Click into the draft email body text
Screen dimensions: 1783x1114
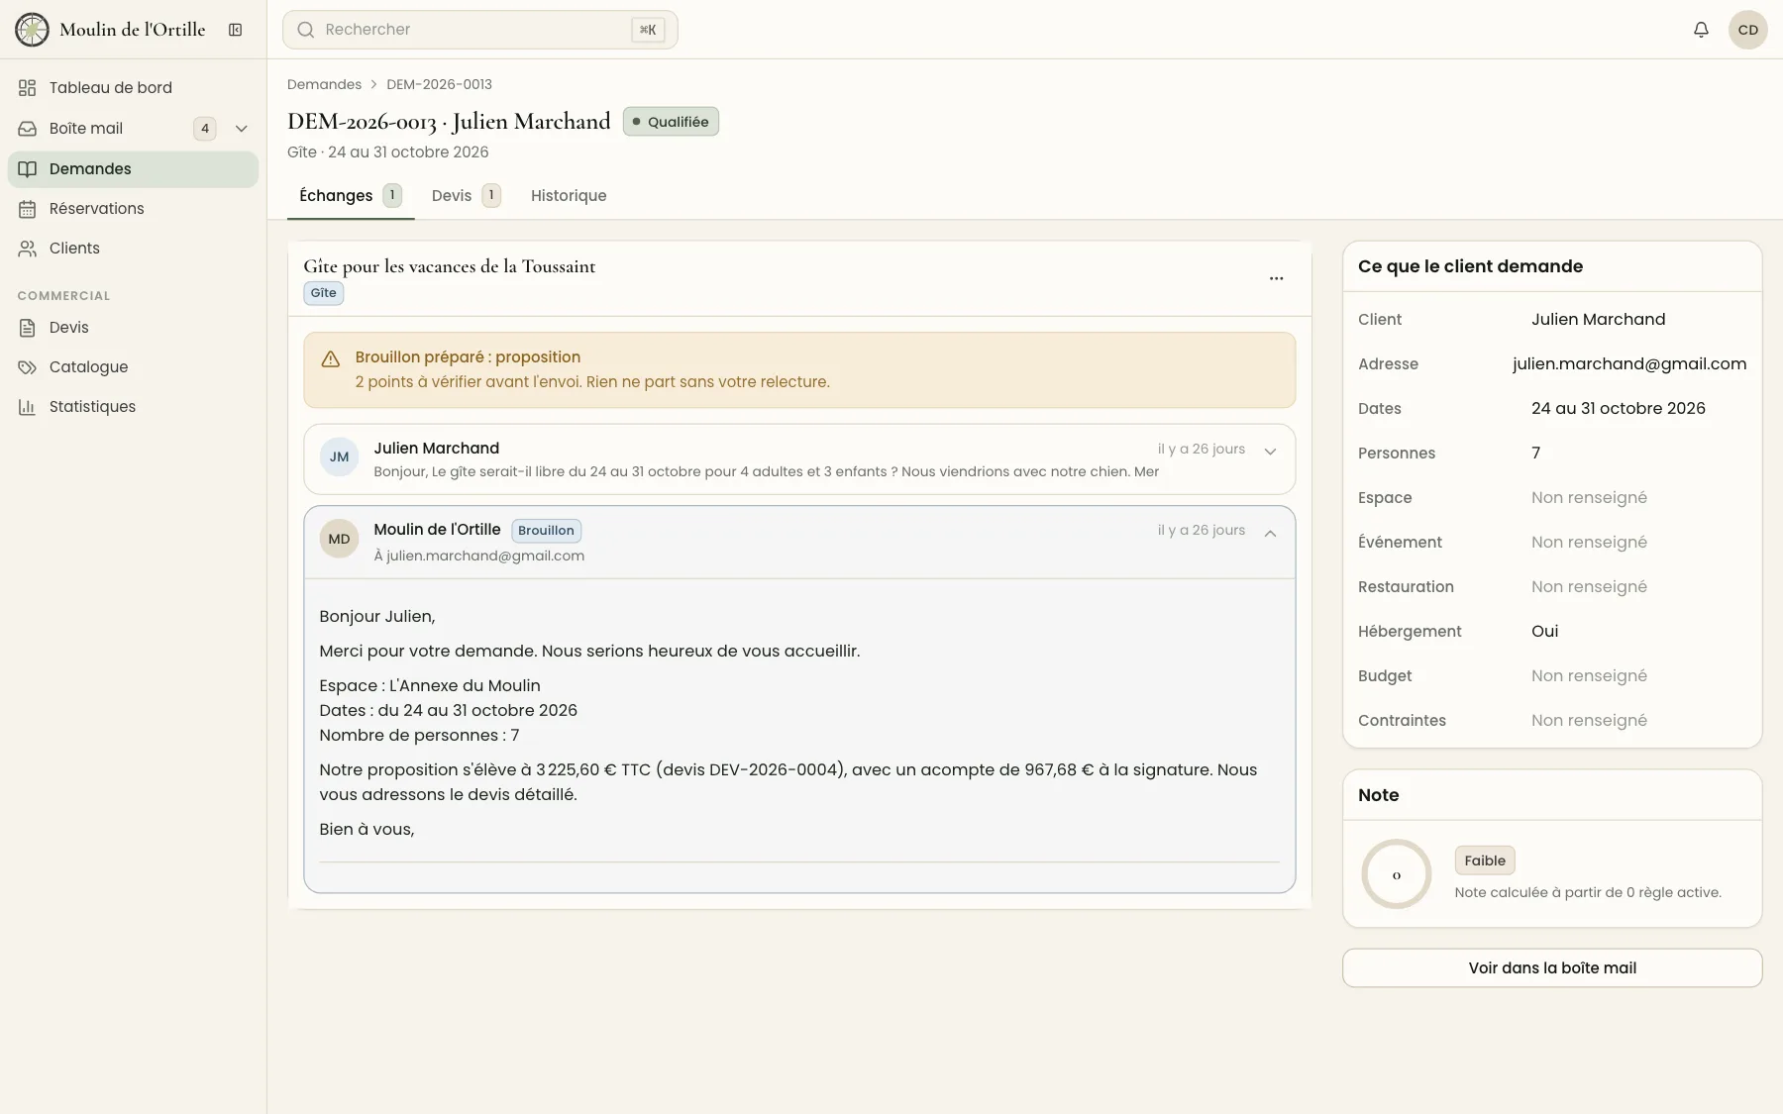pos(799,723)
